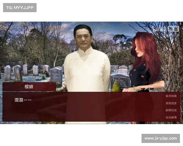Click the 独家 exclusive badge
This screenshot has width=183, height=146.
click(174, 29)
